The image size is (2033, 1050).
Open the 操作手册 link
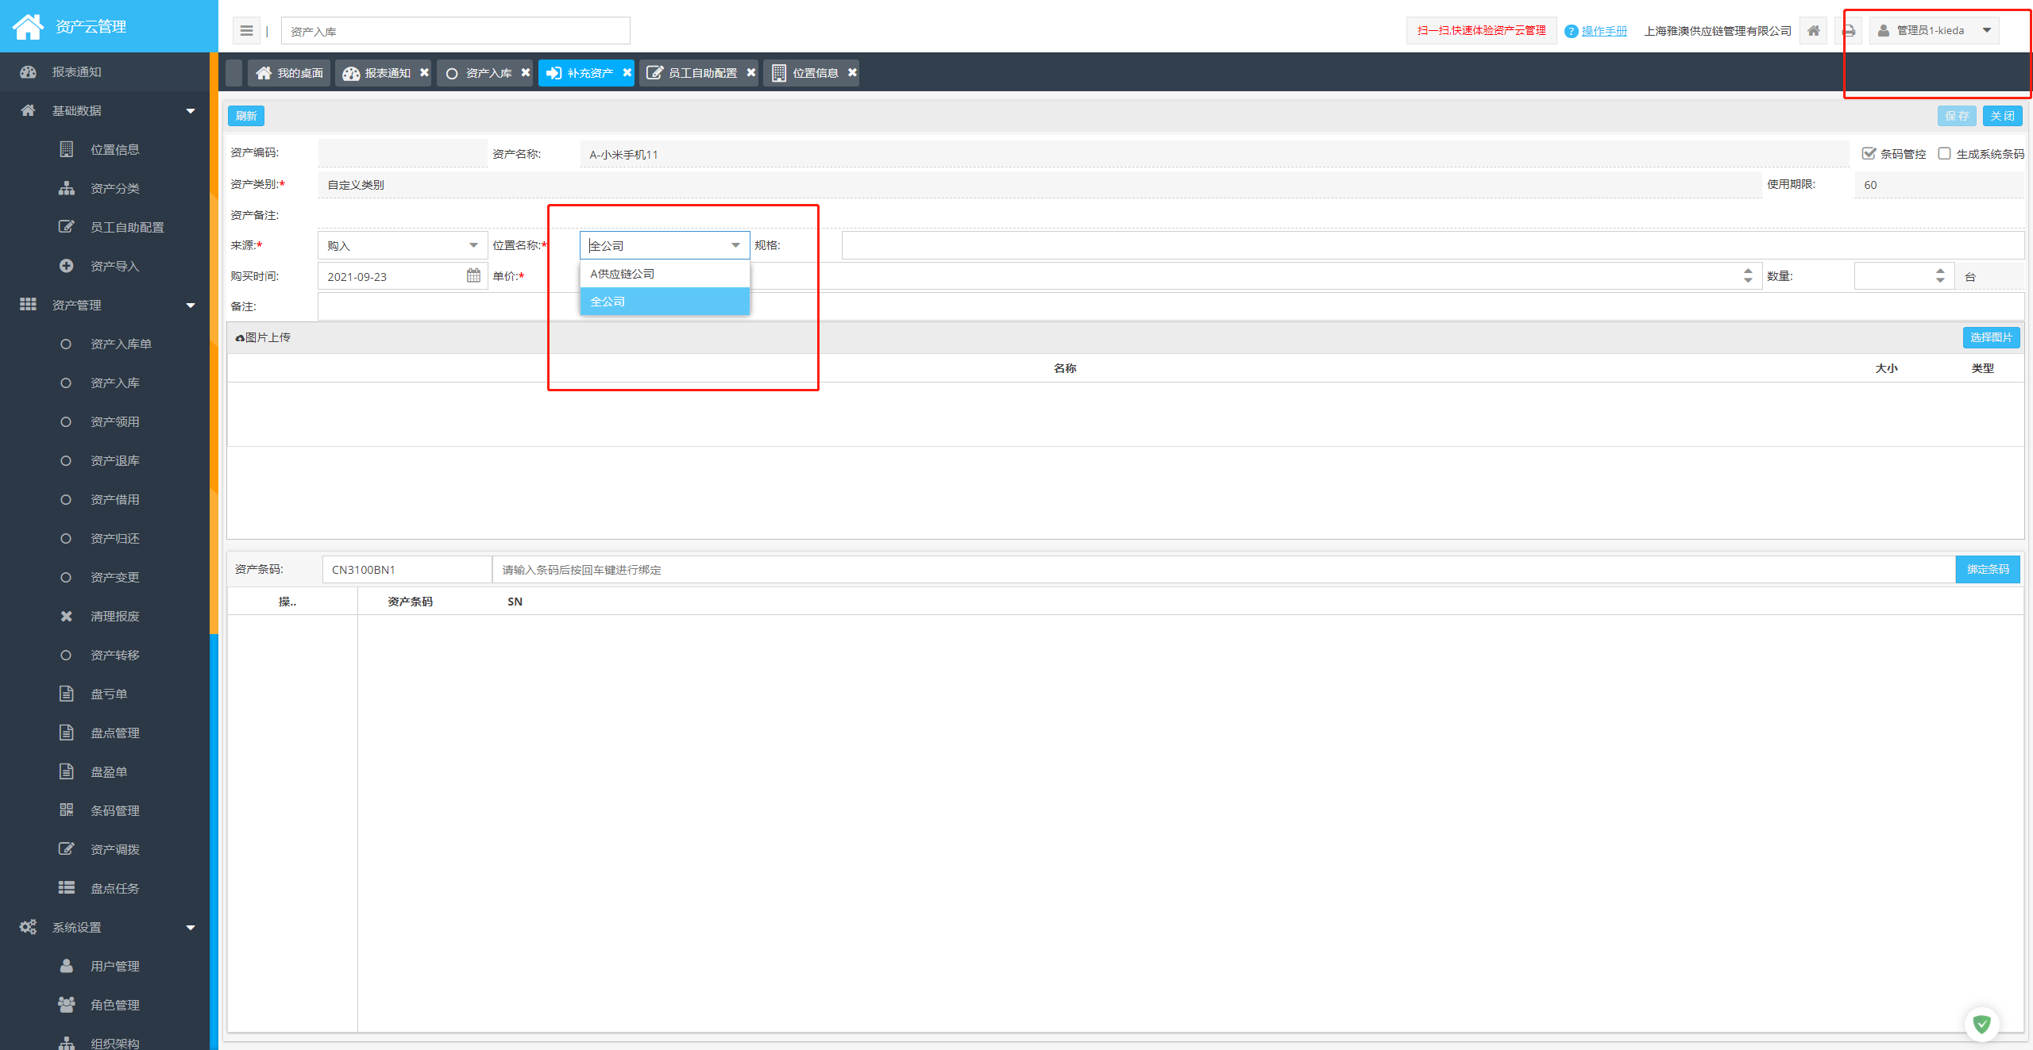pyautogui.click(x=1604, y=31)
